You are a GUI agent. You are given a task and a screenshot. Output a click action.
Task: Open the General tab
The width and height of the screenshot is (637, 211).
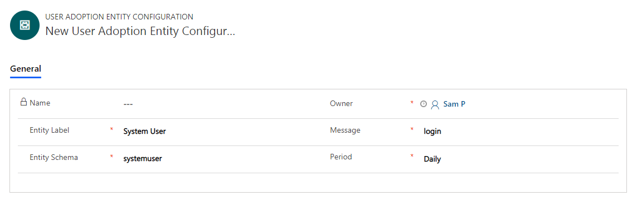26,68
